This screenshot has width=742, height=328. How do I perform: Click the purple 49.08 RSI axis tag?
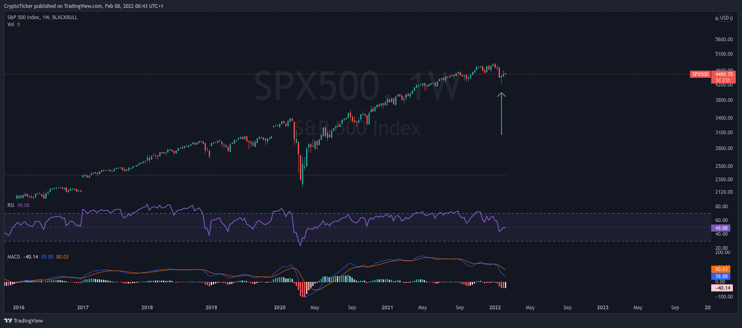point(721,228)
